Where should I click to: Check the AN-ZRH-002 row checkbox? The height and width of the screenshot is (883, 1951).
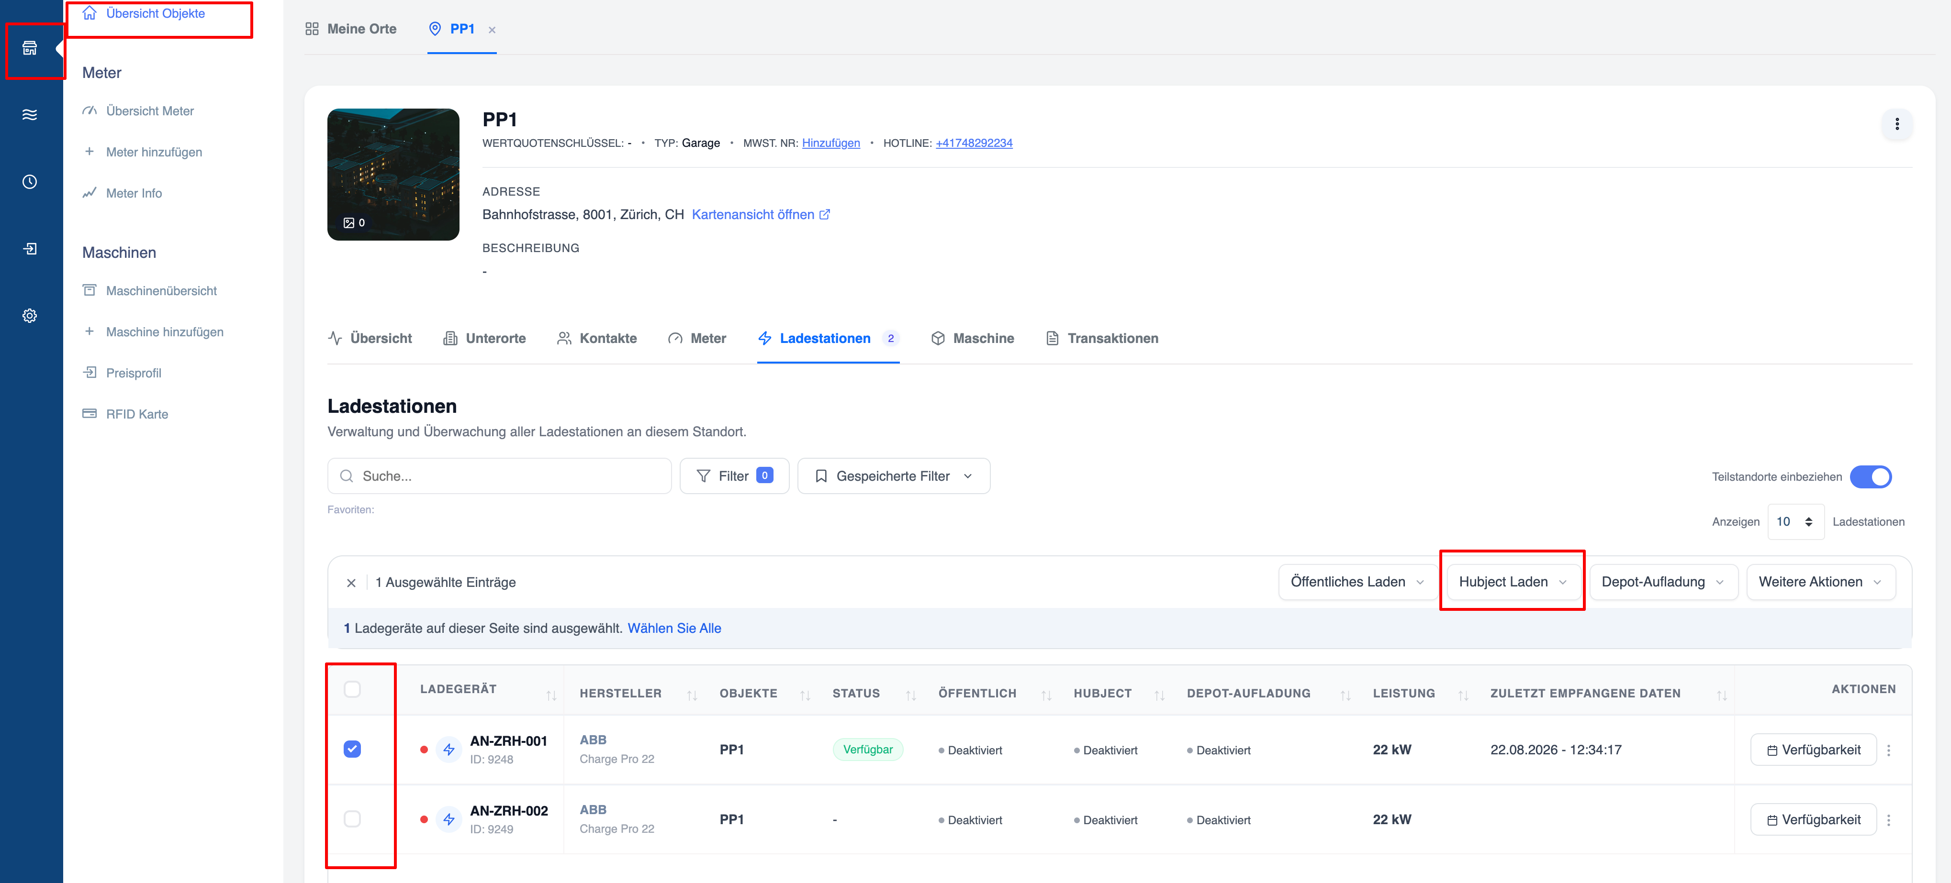pos(352,819)
